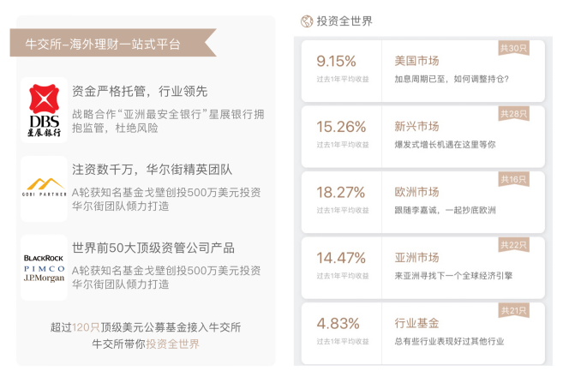Click the 投资全世界 highlighted link text
The image size is (563, 377).
pos(172,344)
